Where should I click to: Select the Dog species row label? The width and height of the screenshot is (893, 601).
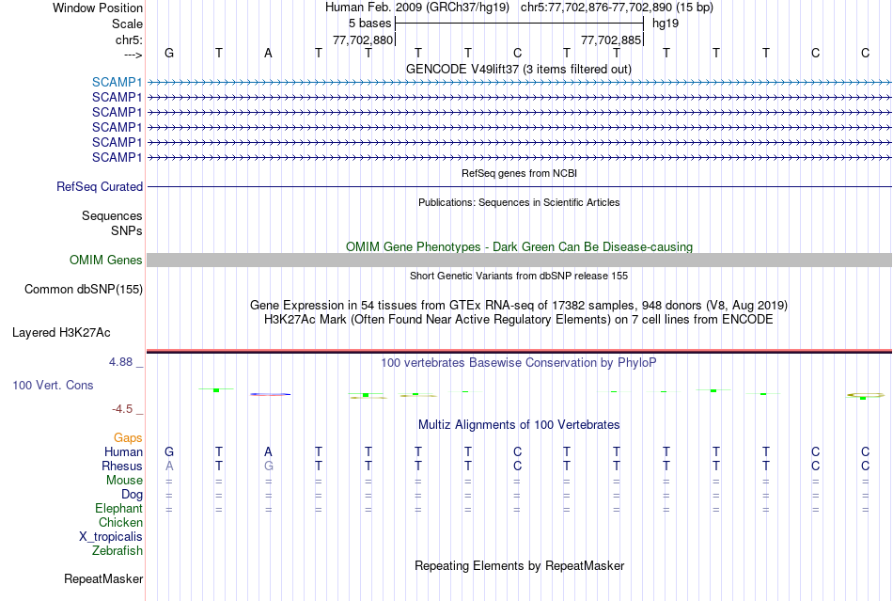pyautogui.click(x=132, y=495)
